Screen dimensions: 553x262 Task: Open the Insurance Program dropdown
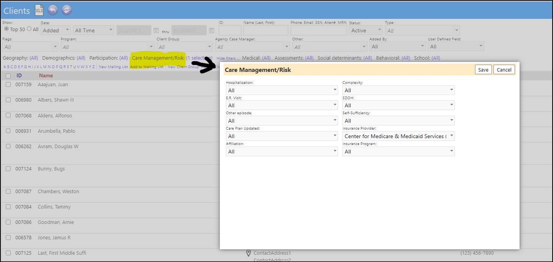(399, 152)
